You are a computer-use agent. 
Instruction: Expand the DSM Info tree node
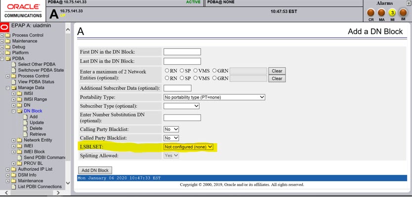click(x=8, y=175)
